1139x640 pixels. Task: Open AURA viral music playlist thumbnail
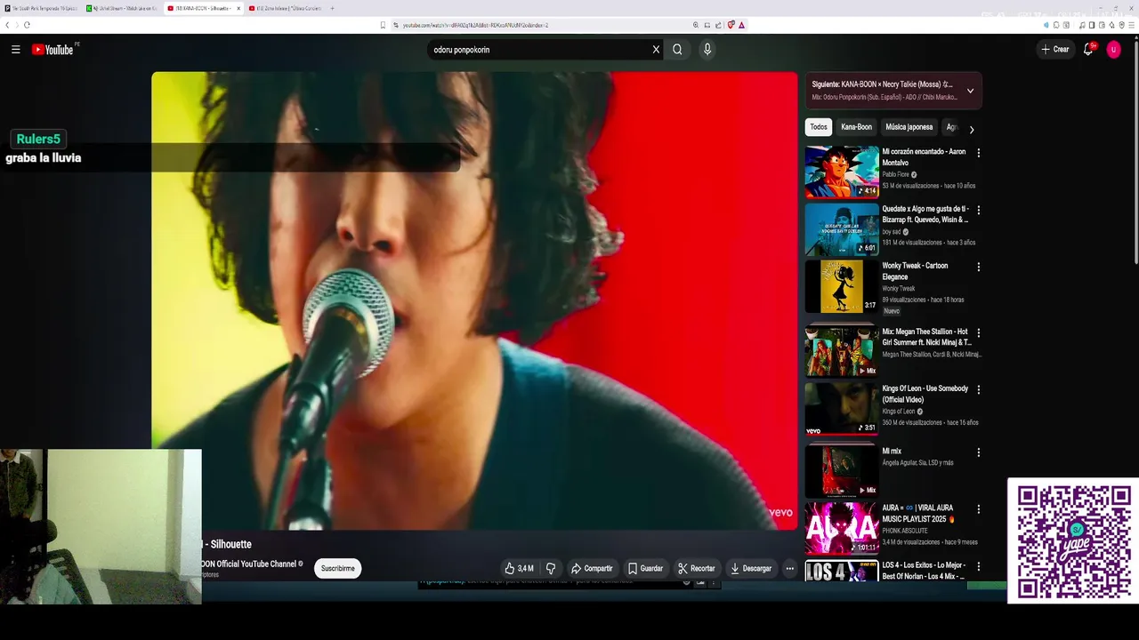[842, 528]
